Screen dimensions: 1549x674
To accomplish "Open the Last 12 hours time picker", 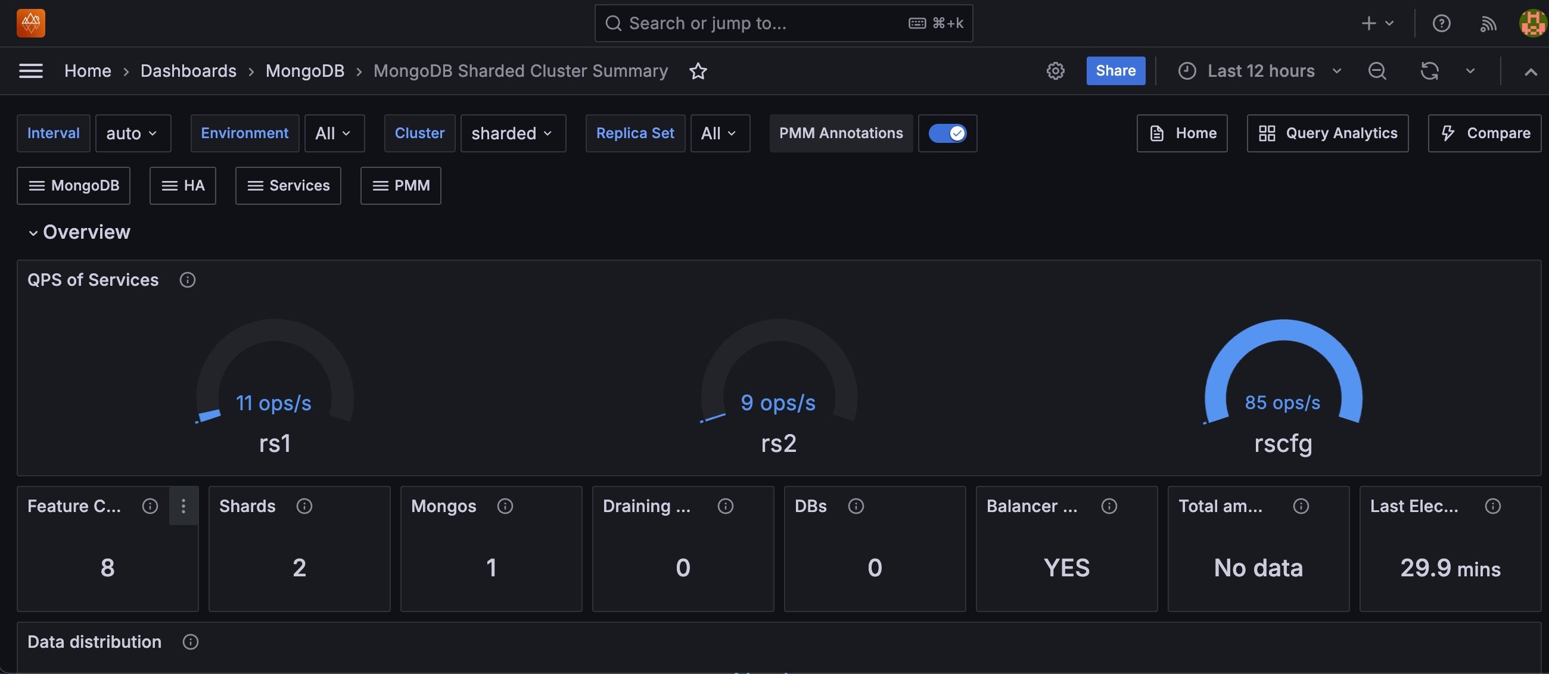I will (1261, 71).
